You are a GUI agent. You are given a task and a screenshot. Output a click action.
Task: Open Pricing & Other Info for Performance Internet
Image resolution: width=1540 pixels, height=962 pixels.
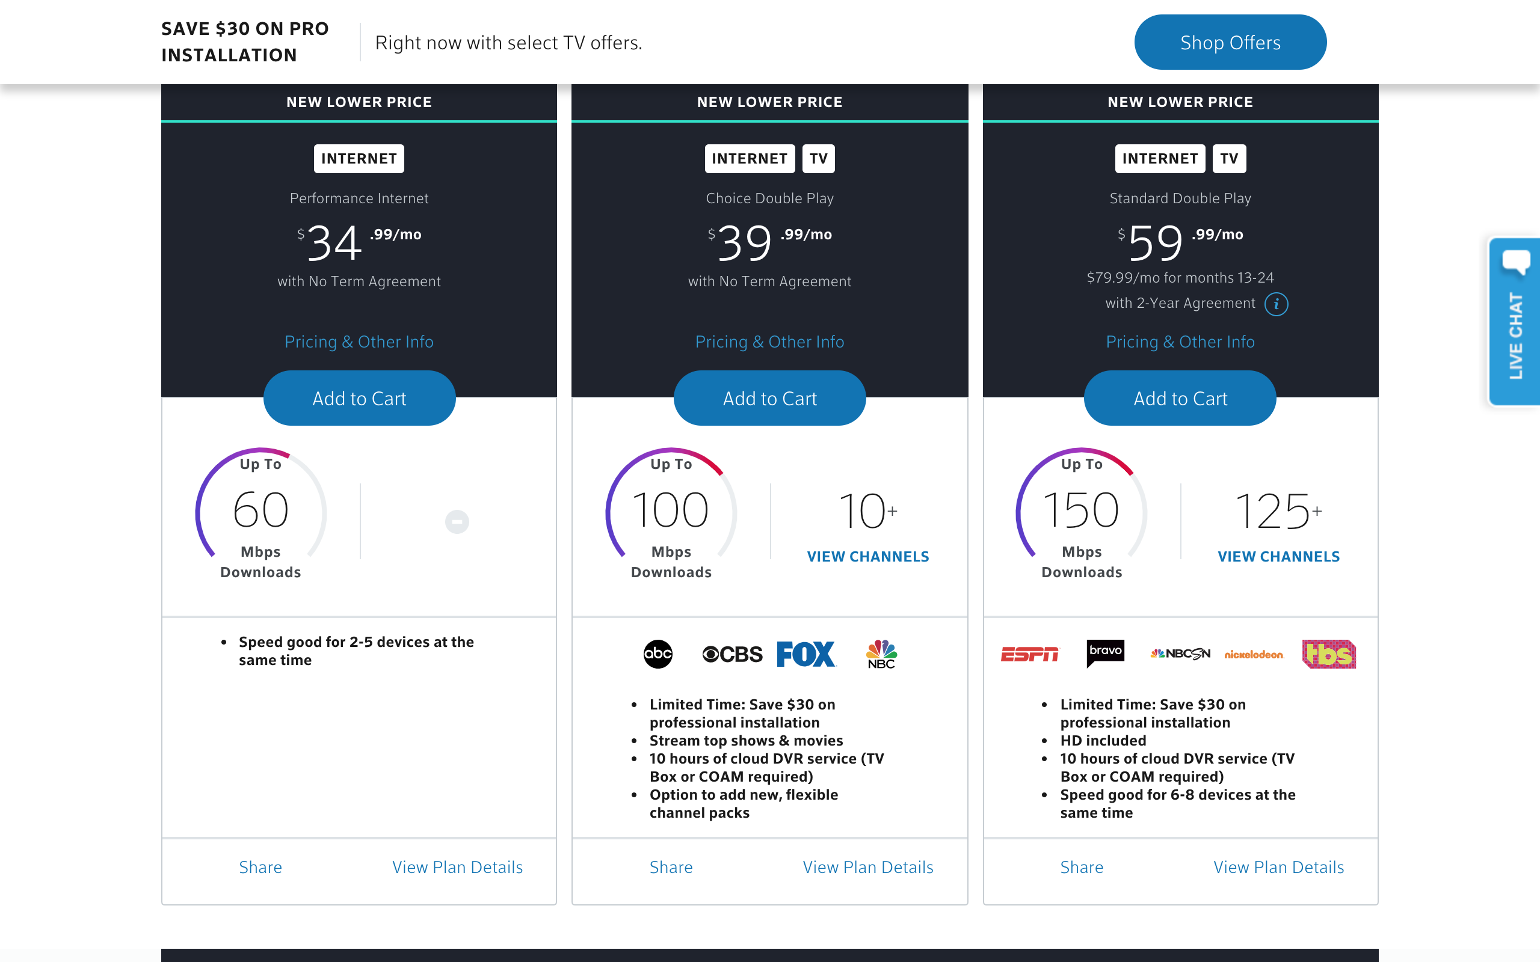coord(359,342)
